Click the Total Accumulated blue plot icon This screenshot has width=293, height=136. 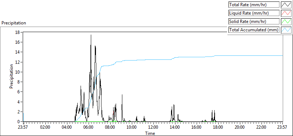click(286, 30)
